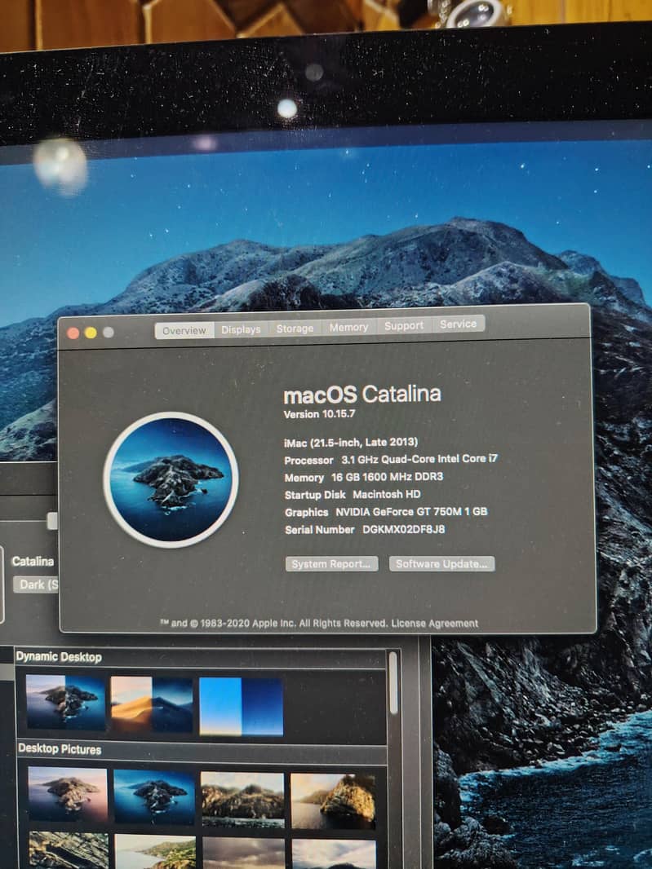Click the serial number DGKMX02DF8J8
The image size is (652, 869).
point(403,529)
